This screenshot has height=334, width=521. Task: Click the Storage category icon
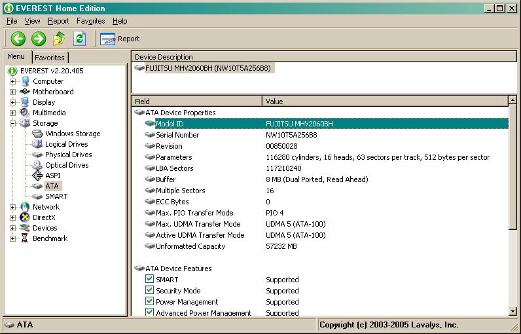click(x=25, y=123)
